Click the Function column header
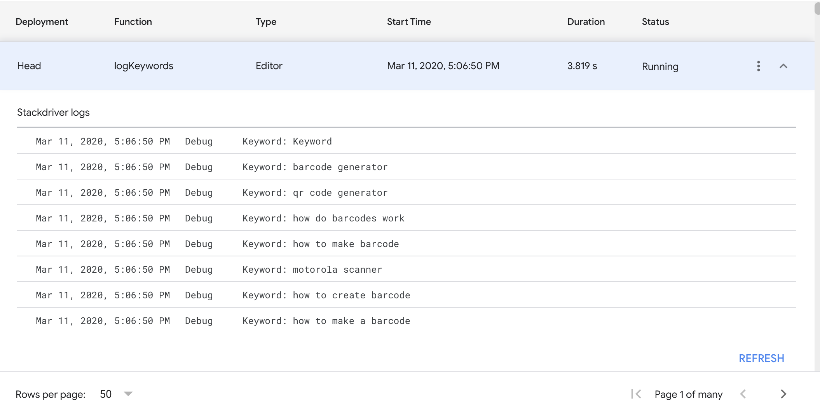The image size is (820, 411). 133,22
